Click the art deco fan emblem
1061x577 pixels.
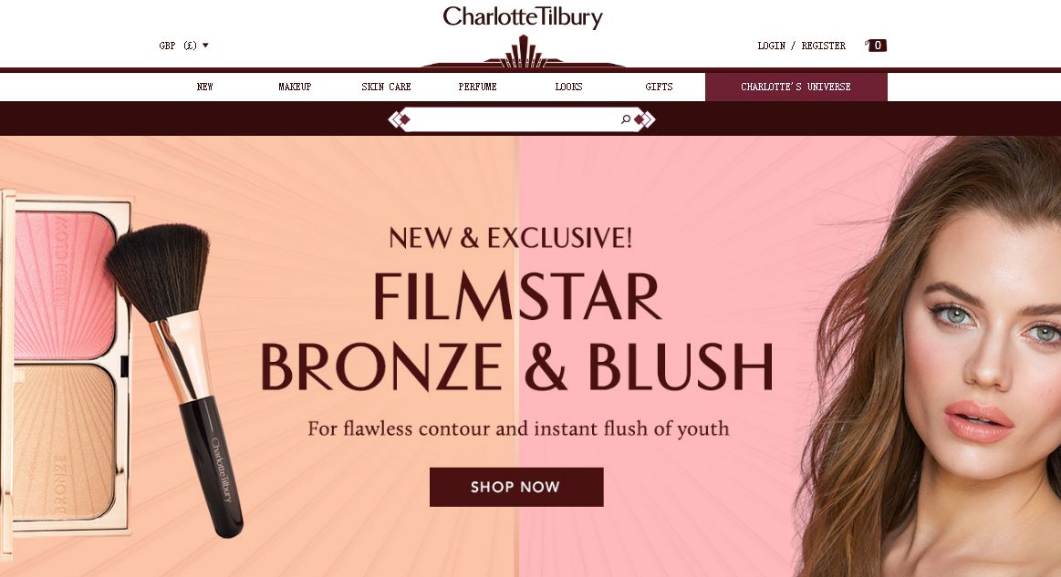[x=523, y=52]
